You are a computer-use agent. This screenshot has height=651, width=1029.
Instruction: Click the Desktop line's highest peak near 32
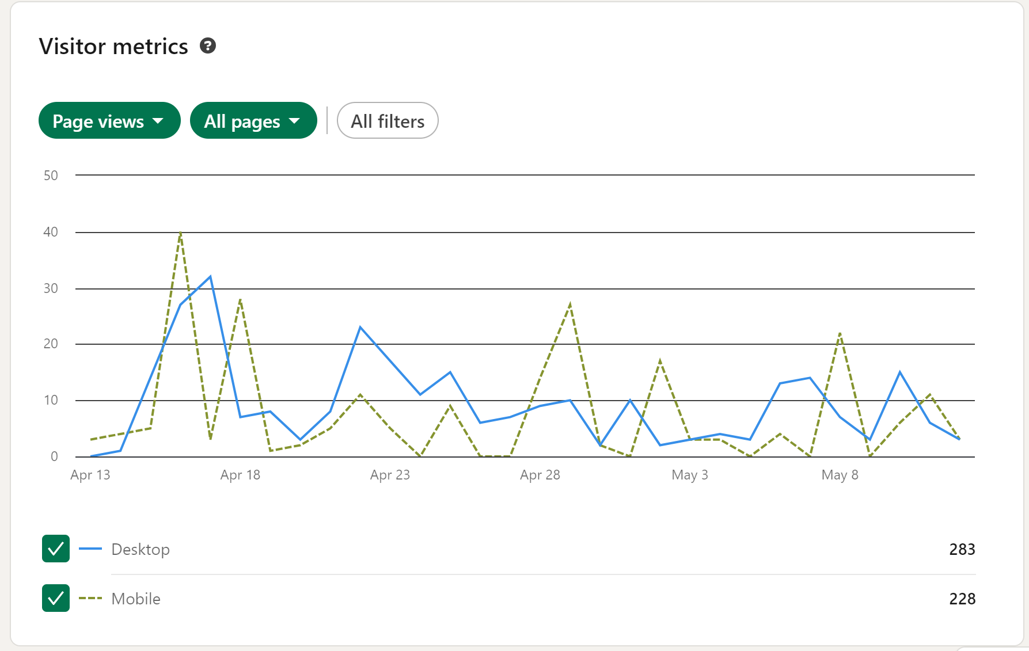tap(210, 277)
